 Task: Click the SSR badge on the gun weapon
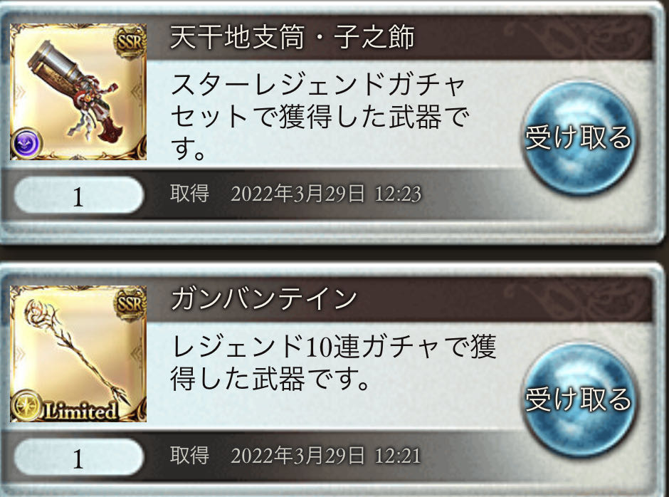coord(130,42)
